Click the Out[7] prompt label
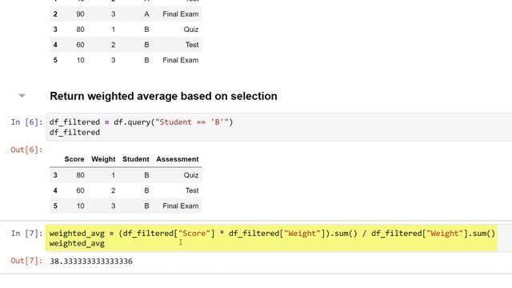The width and height of the screenshot is (512, 288). point(26,261)
